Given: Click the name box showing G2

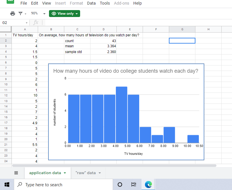Looking at the screenshot, I should [14, 23].
